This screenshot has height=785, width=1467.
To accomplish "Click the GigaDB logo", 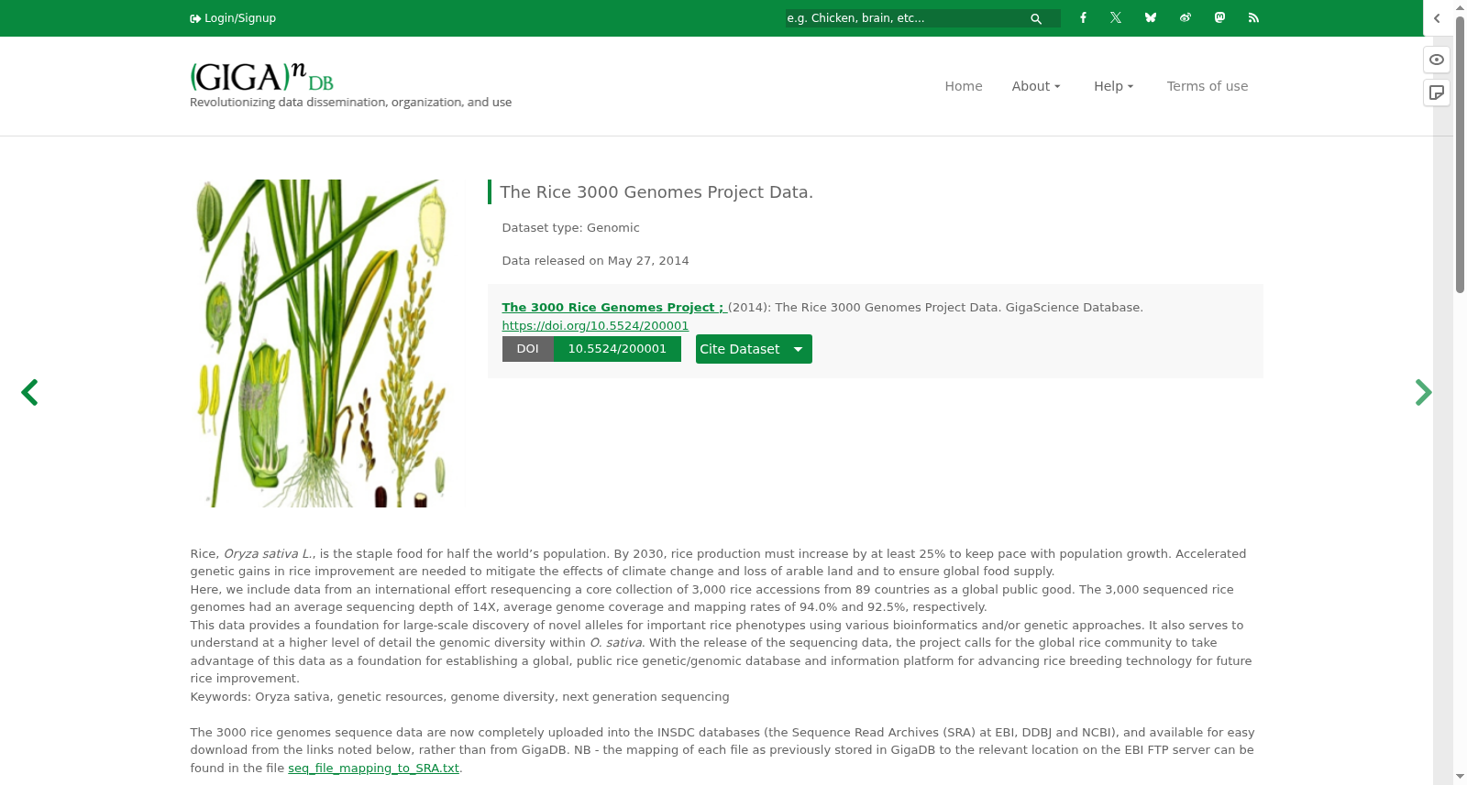I will click(262, 76).
